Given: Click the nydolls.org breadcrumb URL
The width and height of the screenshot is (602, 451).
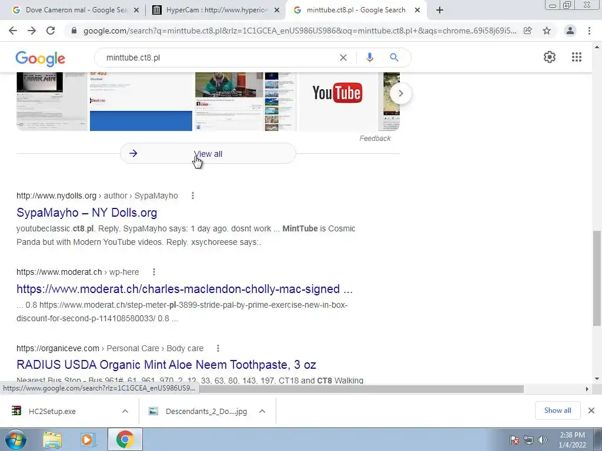Looking at the screenshot, I should point(97,196).
